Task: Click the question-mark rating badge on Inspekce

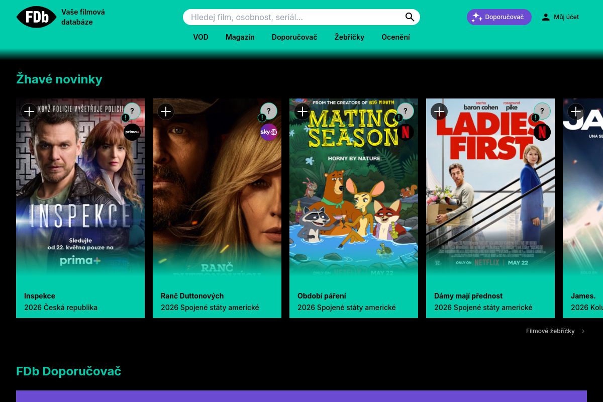Action: tap(132, 111)
